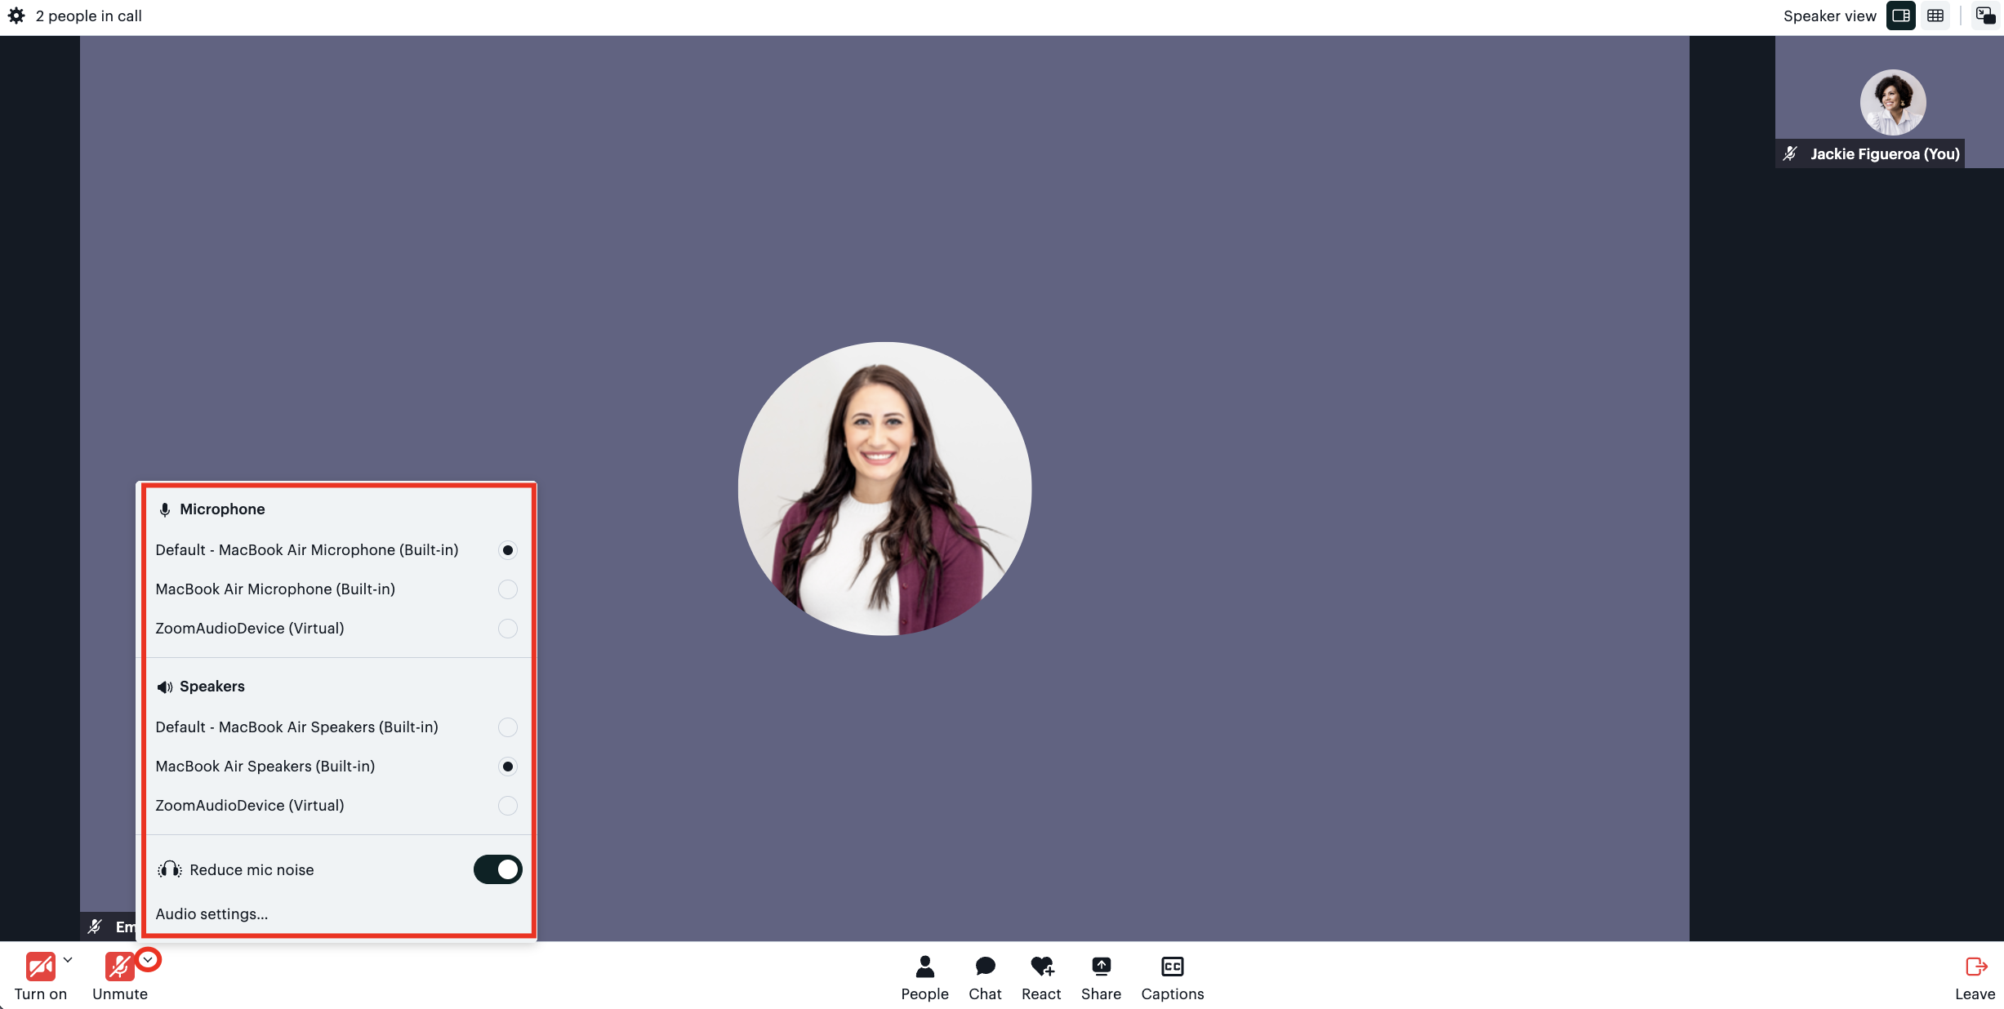Select MacBook Air Microphone (Built-in) option
The width and height of the screenshot is (2004, 1009).
pos(507,589)
